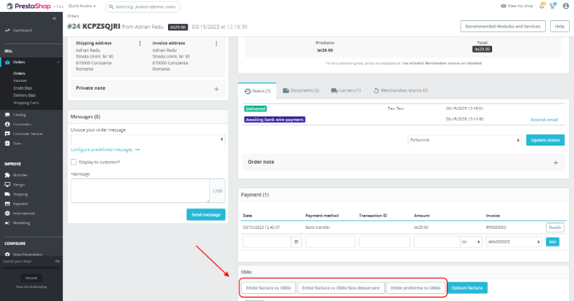Click Resend email link
574x301 pixels.
[544, 120]
